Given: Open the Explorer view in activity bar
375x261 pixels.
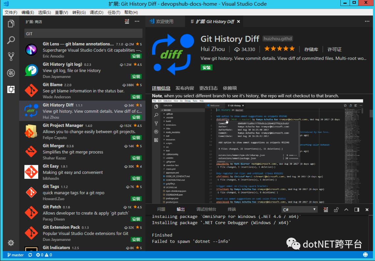Looking at the screenshot, I should point(11,24).
